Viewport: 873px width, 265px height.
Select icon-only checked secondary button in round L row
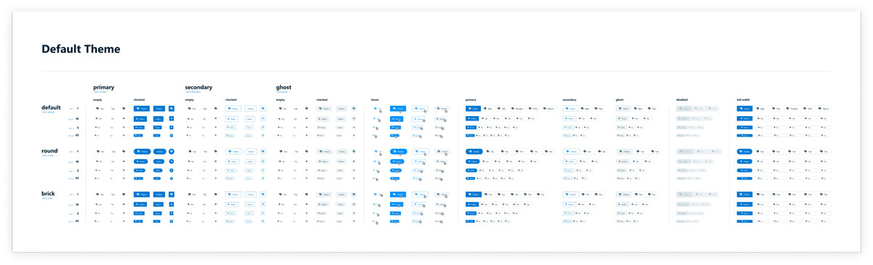point(263,152)
